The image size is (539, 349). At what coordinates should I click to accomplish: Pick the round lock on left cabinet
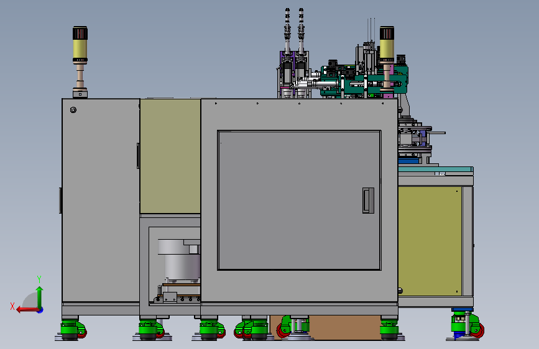point(73,110)
